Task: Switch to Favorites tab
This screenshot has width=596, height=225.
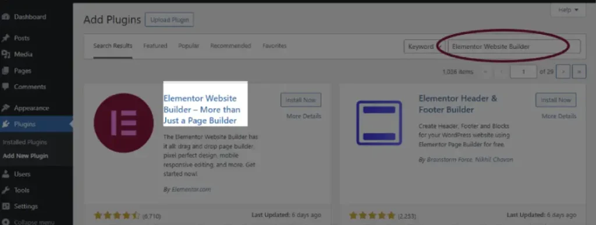Action: tap(275, 46)
